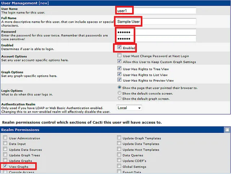Screen dimensions: 231x174
Task: Toggle User Has Rights to Tree View
Action: (x=119, y=69)
